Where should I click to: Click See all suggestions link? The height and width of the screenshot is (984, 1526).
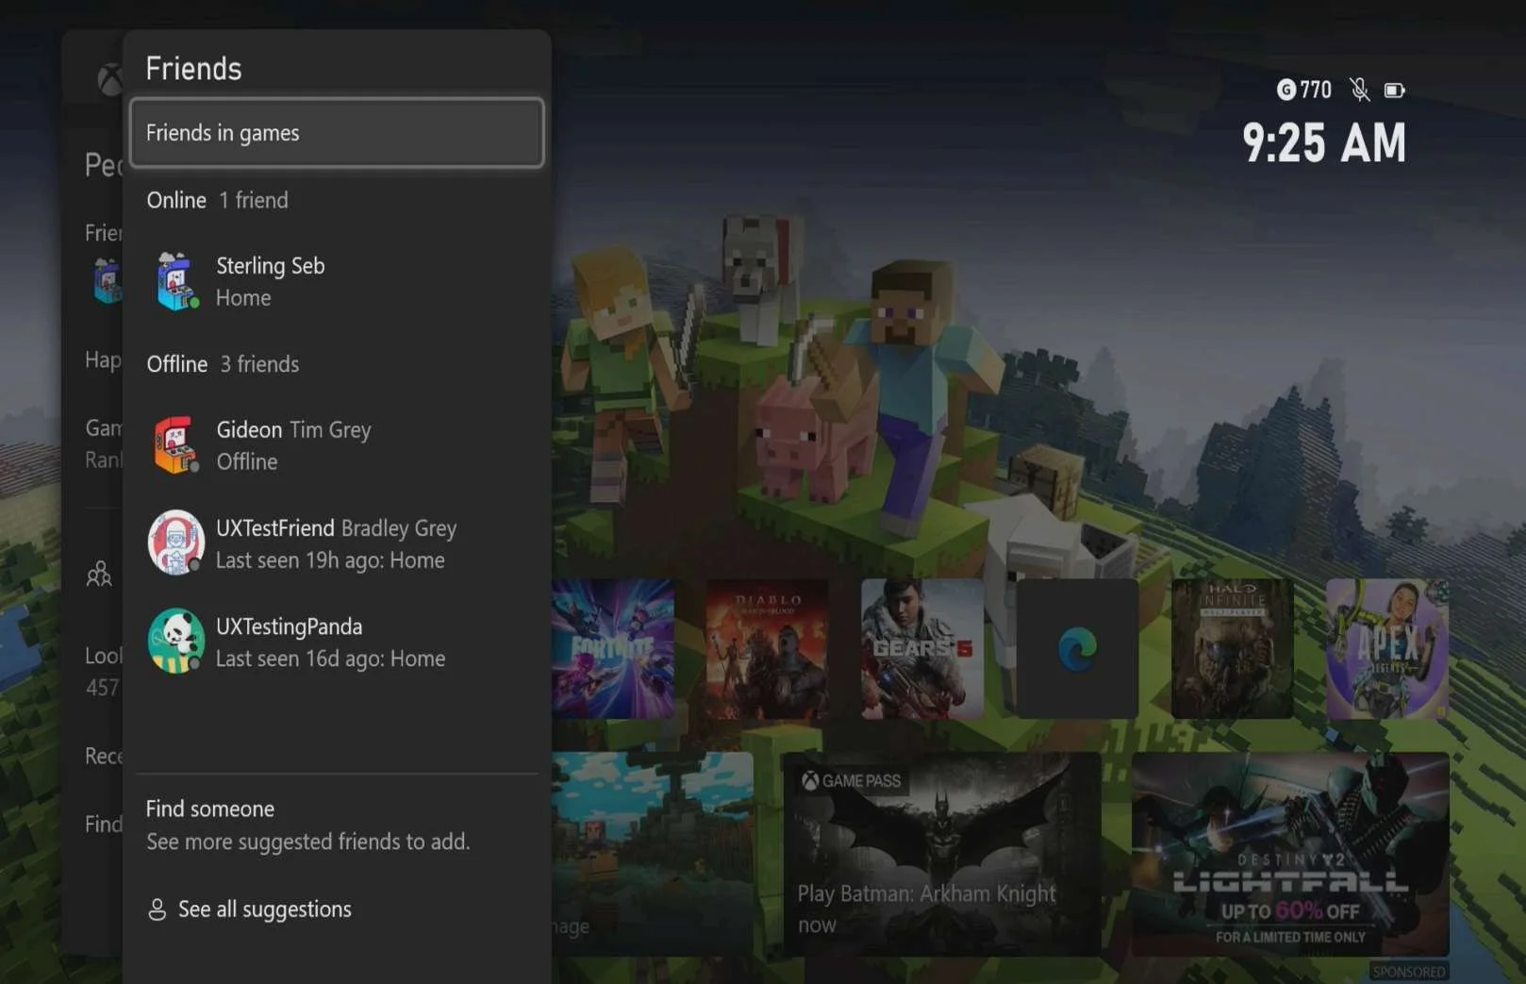(x=265, y=909)
